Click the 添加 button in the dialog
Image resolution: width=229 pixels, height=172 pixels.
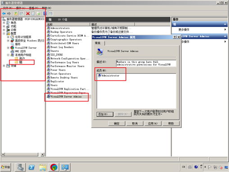click(105, 114)
